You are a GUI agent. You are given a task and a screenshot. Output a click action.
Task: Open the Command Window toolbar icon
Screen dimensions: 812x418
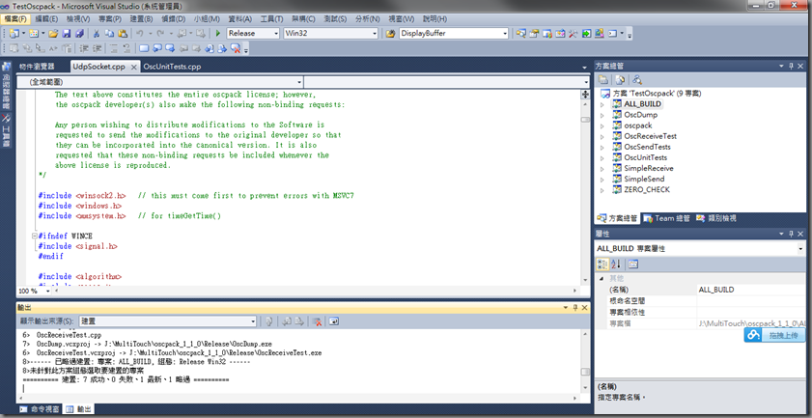coord(613,33)
